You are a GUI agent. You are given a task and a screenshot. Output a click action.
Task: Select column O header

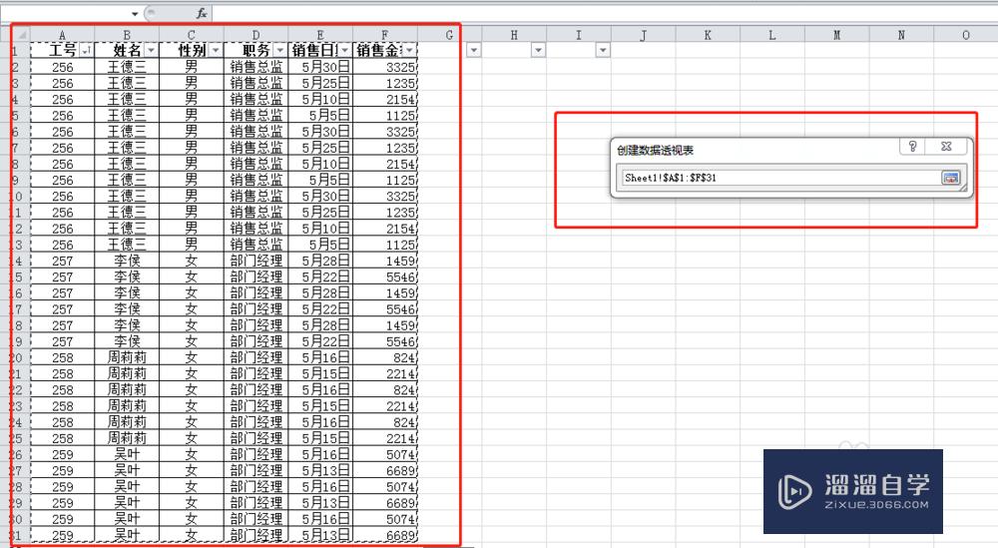[965, 35]
